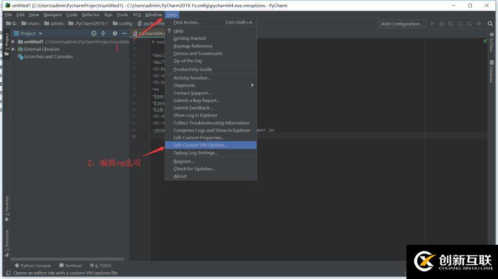Open the Code menu
Viewport: 498px width, 279px height.
pos(72,14)
